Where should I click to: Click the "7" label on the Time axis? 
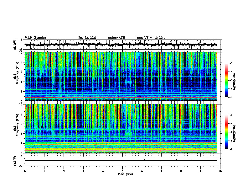[x=162, y=171]
